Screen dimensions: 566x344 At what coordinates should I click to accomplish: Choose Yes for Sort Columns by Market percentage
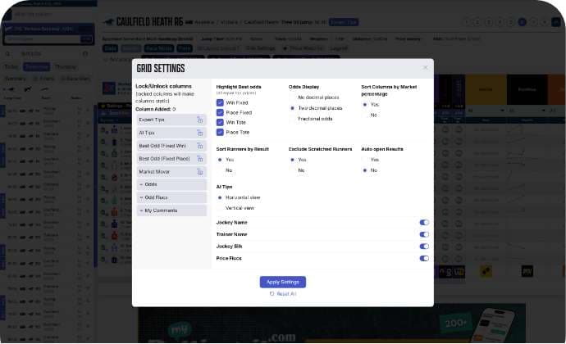365,105
